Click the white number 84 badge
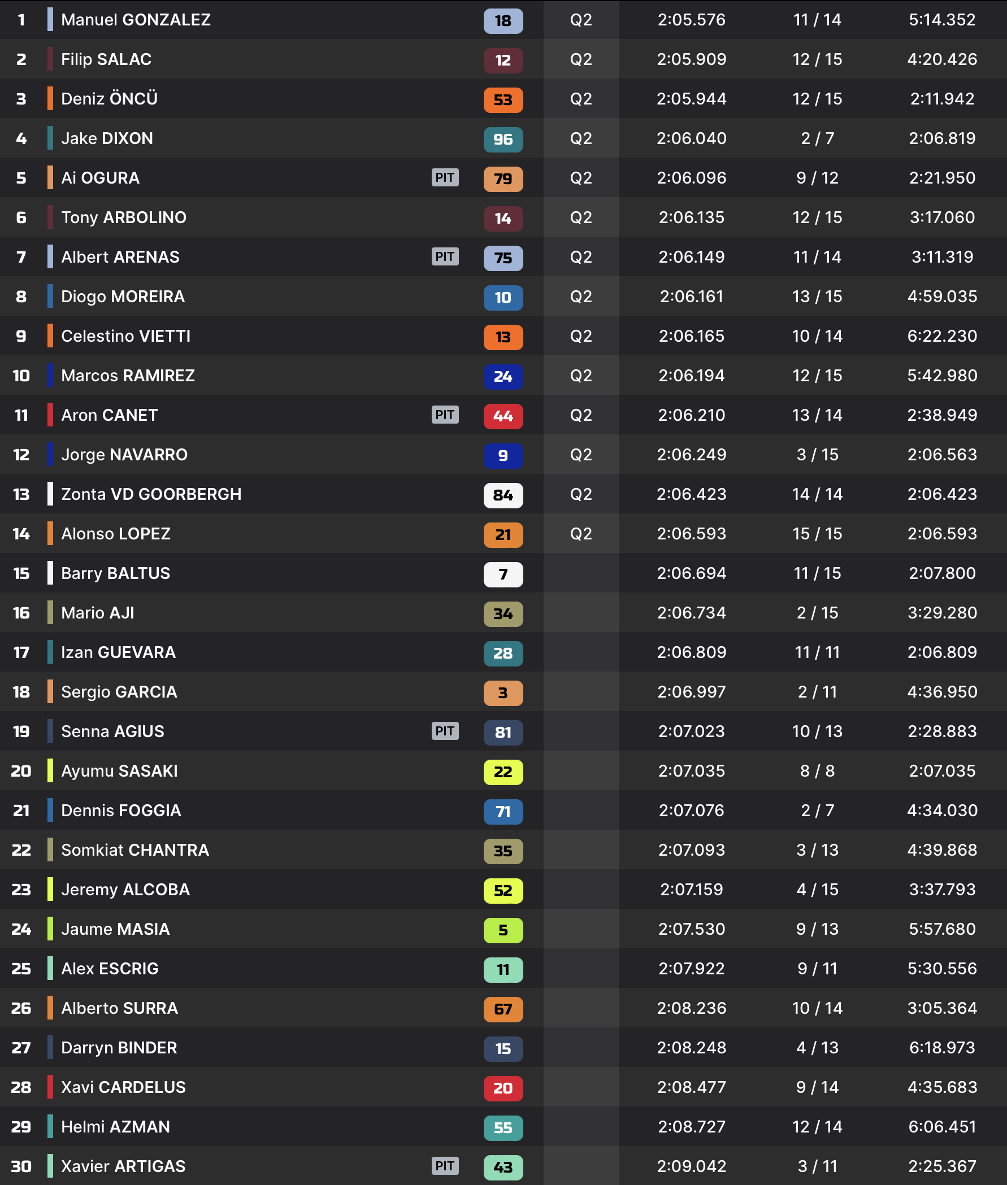 pos(503,495)
